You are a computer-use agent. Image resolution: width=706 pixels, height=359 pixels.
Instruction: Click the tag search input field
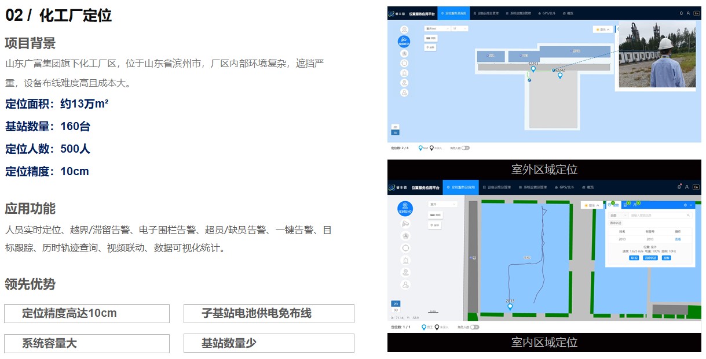[x=657, y=215]
